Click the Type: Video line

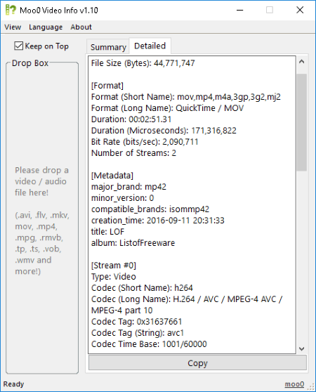tap(114, 277)
